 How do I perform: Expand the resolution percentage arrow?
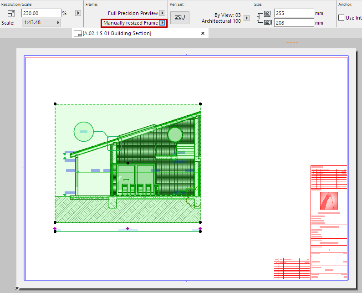[78, 13]
